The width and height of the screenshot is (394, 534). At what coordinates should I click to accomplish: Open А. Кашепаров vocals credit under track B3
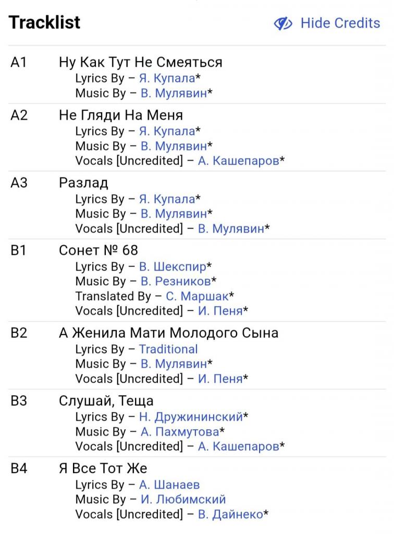pyautogui.click(x=238, y=446)
